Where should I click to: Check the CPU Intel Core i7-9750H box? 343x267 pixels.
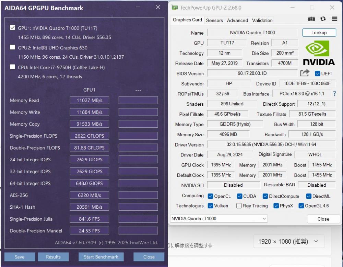[13, 67]
